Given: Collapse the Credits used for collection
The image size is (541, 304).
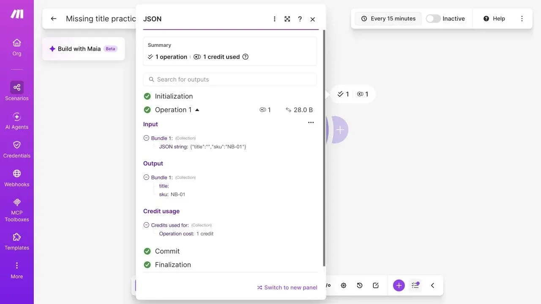Looking at the screenshot, I should point(146,225).
